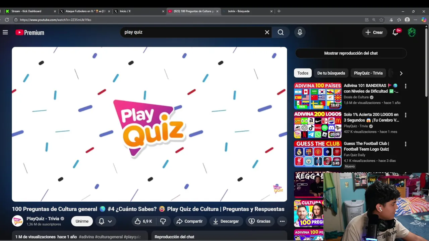Click the video player showing Play Quiz logo
This screenshot has width=429, height=241.
click(149, 124)
